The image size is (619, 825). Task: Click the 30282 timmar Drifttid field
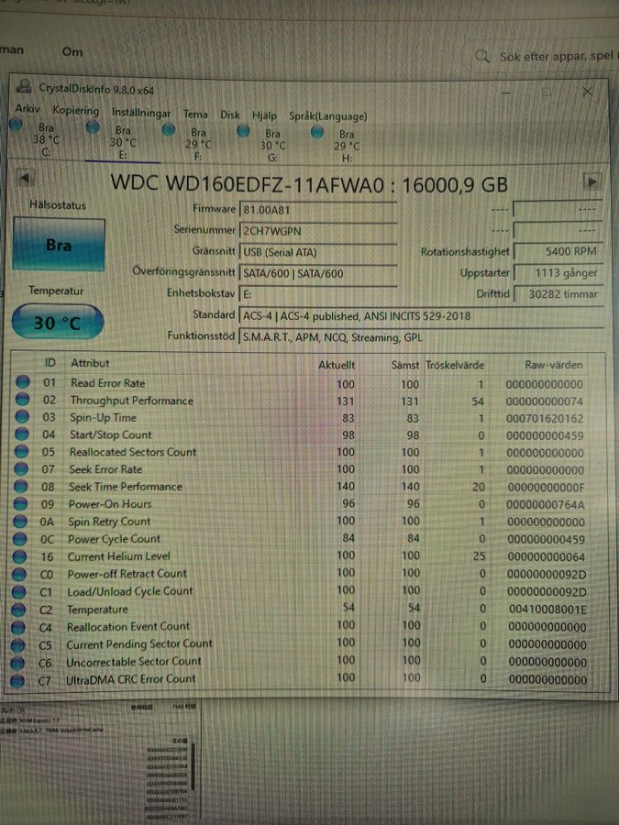click(x=558, y=293)
